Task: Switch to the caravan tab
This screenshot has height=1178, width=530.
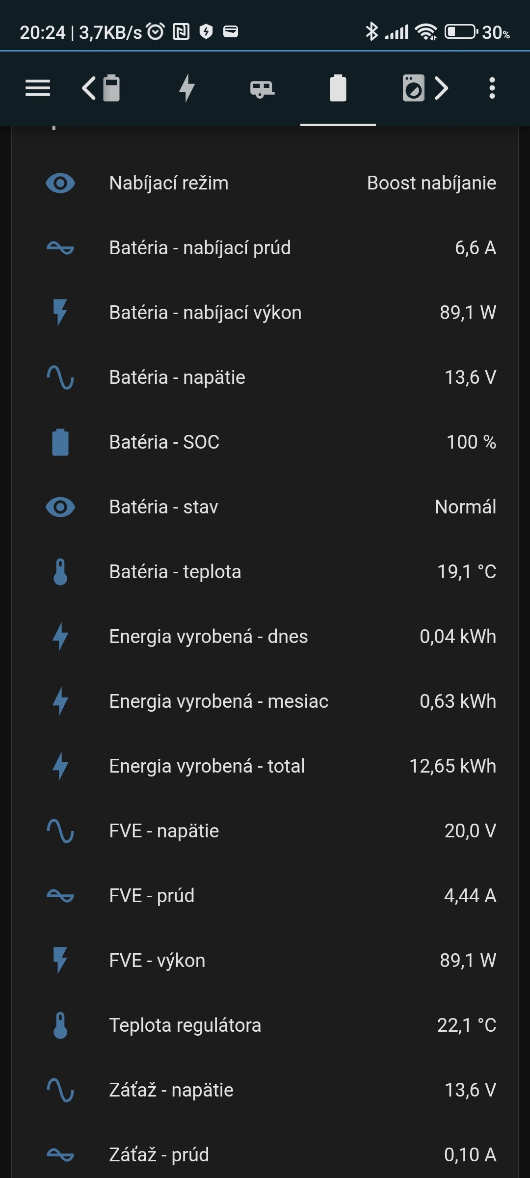Action: [x=262, y=89]
